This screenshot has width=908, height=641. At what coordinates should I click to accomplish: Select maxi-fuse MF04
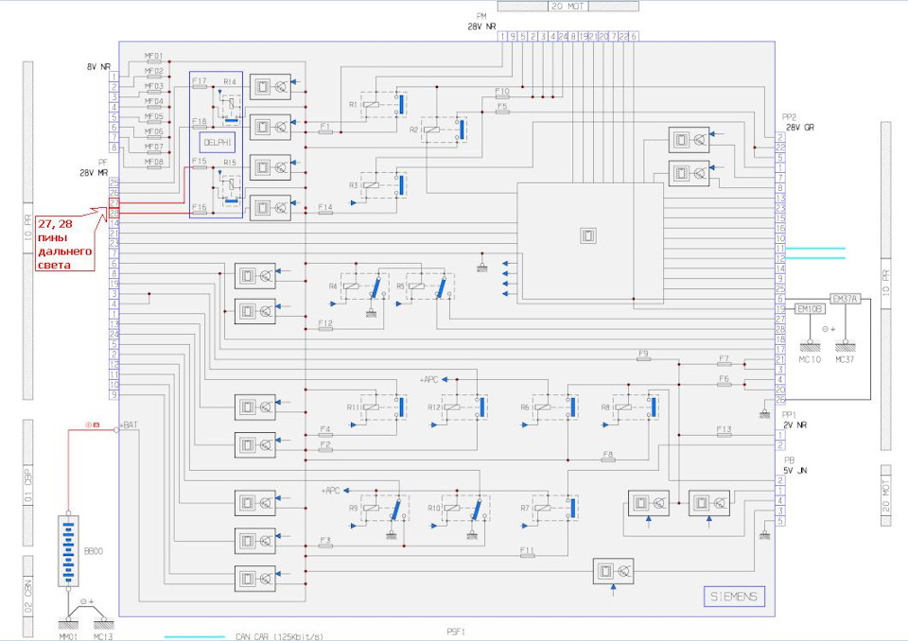click(154, 107)
